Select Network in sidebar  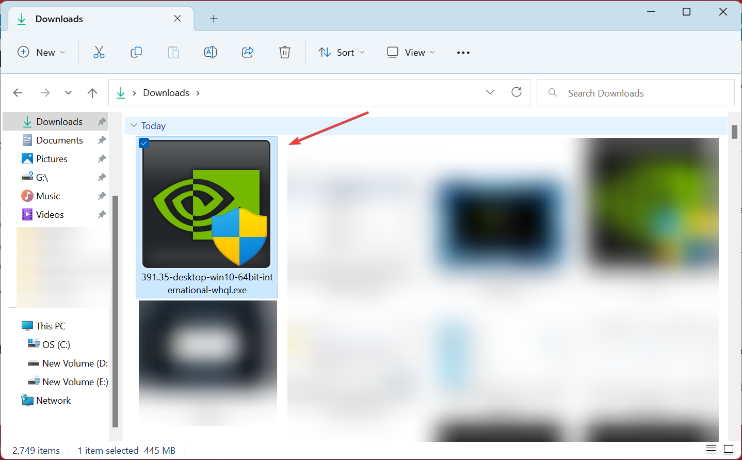coord(54,401)
